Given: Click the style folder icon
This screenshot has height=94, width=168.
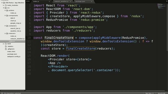Looking at the screenshot, I should point(6,44).
